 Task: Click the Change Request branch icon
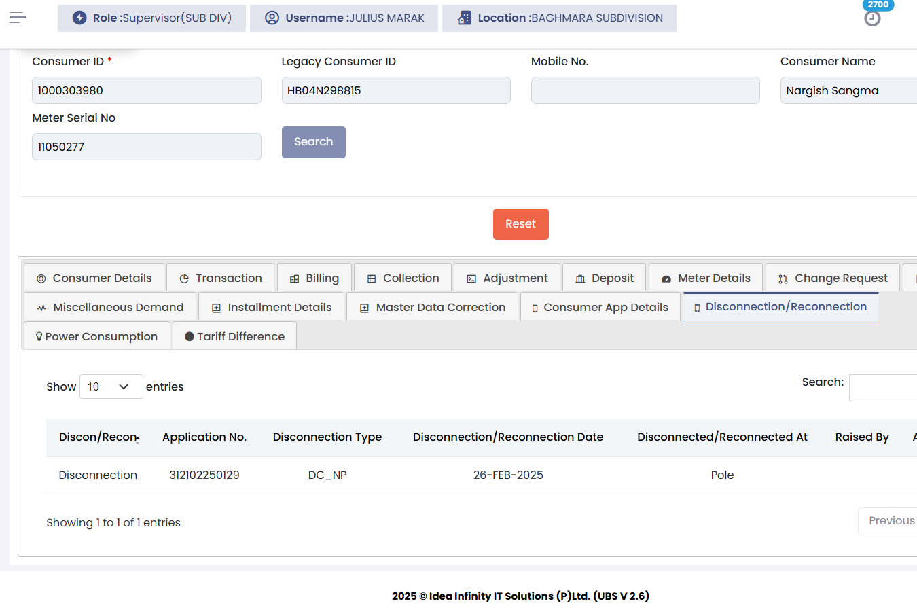pos(783,278)
